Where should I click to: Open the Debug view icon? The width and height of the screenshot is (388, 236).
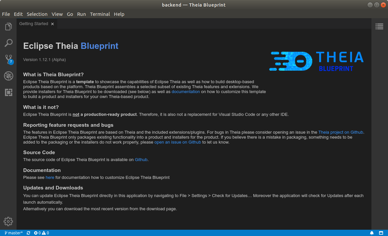point(8,76)
